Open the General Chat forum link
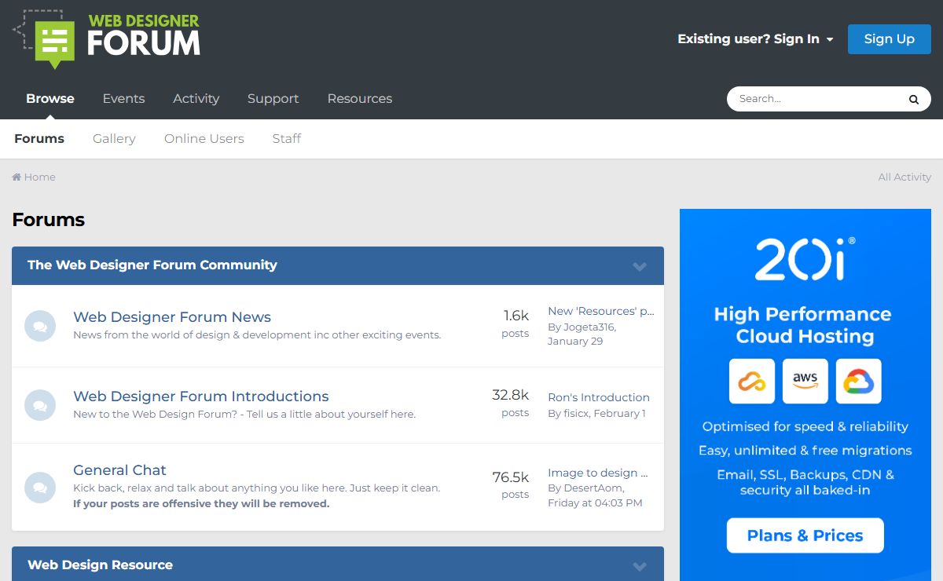The height and width of the screenshot is (581, 943). [x=119, y=470]
